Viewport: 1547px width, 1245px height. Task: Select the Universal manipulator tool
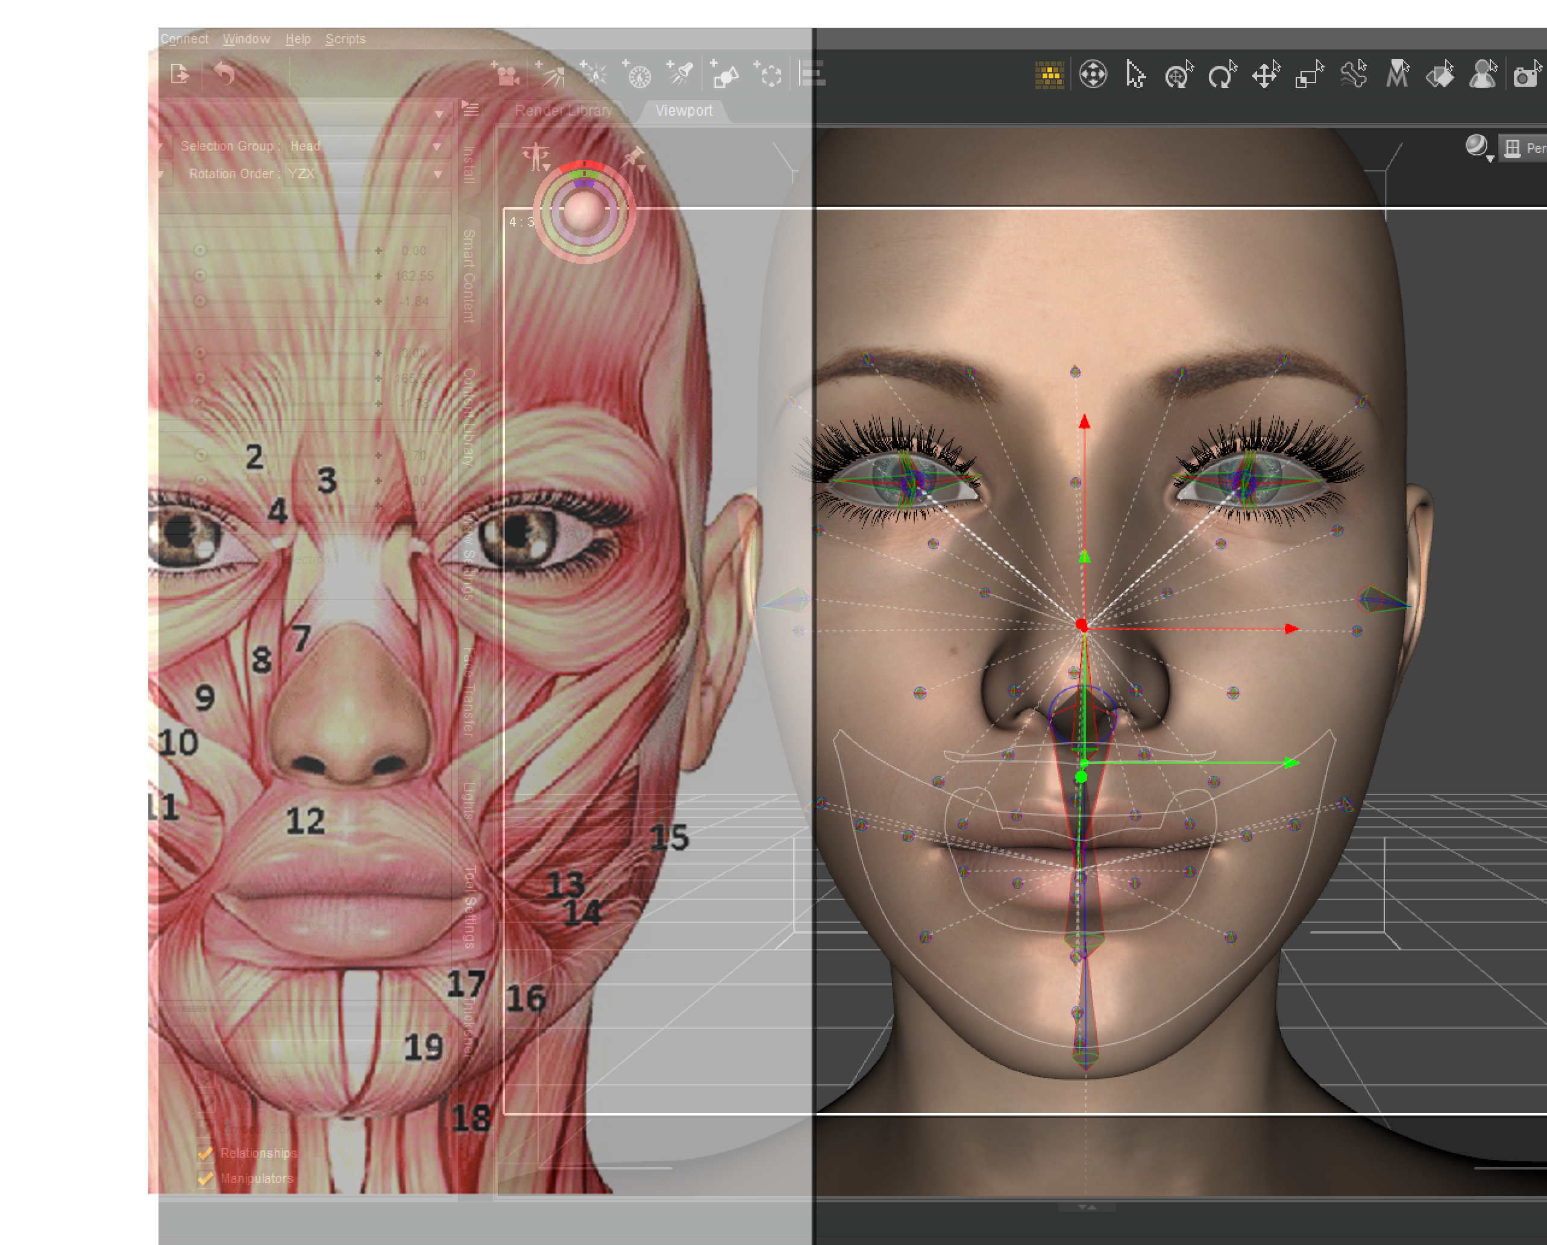1178,75
